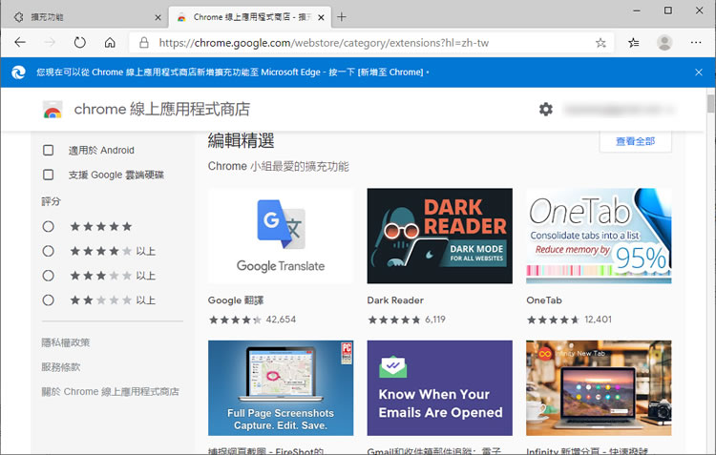Click the forward navigation arrow
This screenshot has width=716, height=455.
[x=50, y=42]
